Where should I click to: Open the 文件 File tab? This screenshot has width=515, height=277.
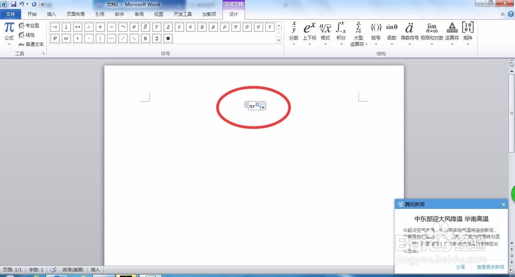click(10, 14)
